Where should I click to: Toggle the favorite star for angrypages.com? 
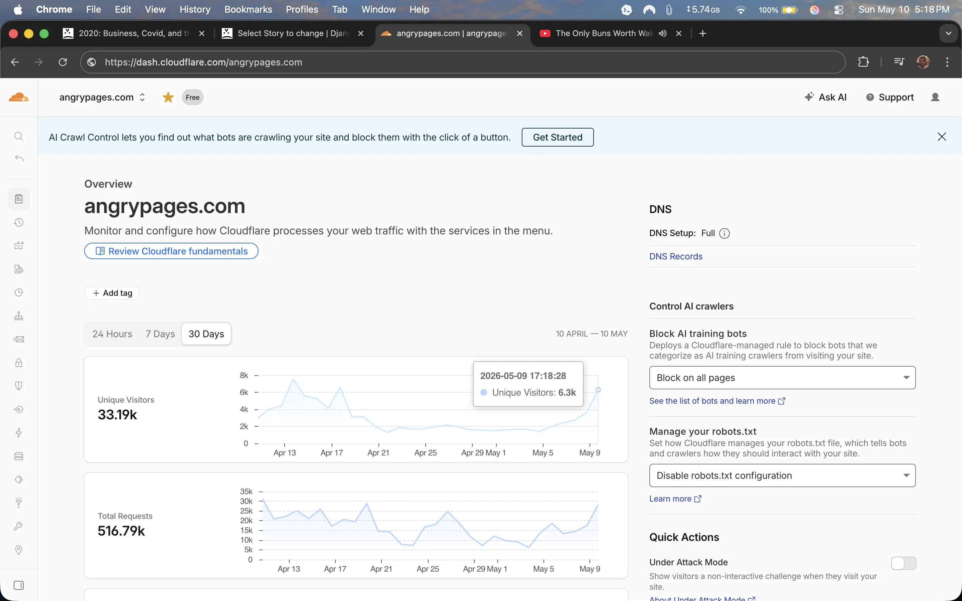coord(168,97)
